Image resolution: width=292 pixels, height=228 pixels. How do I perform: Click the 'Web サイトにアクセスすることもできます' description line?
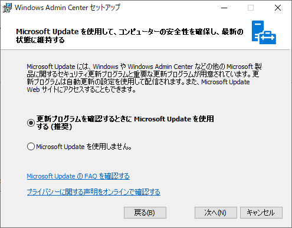click(x=81, y=90)
